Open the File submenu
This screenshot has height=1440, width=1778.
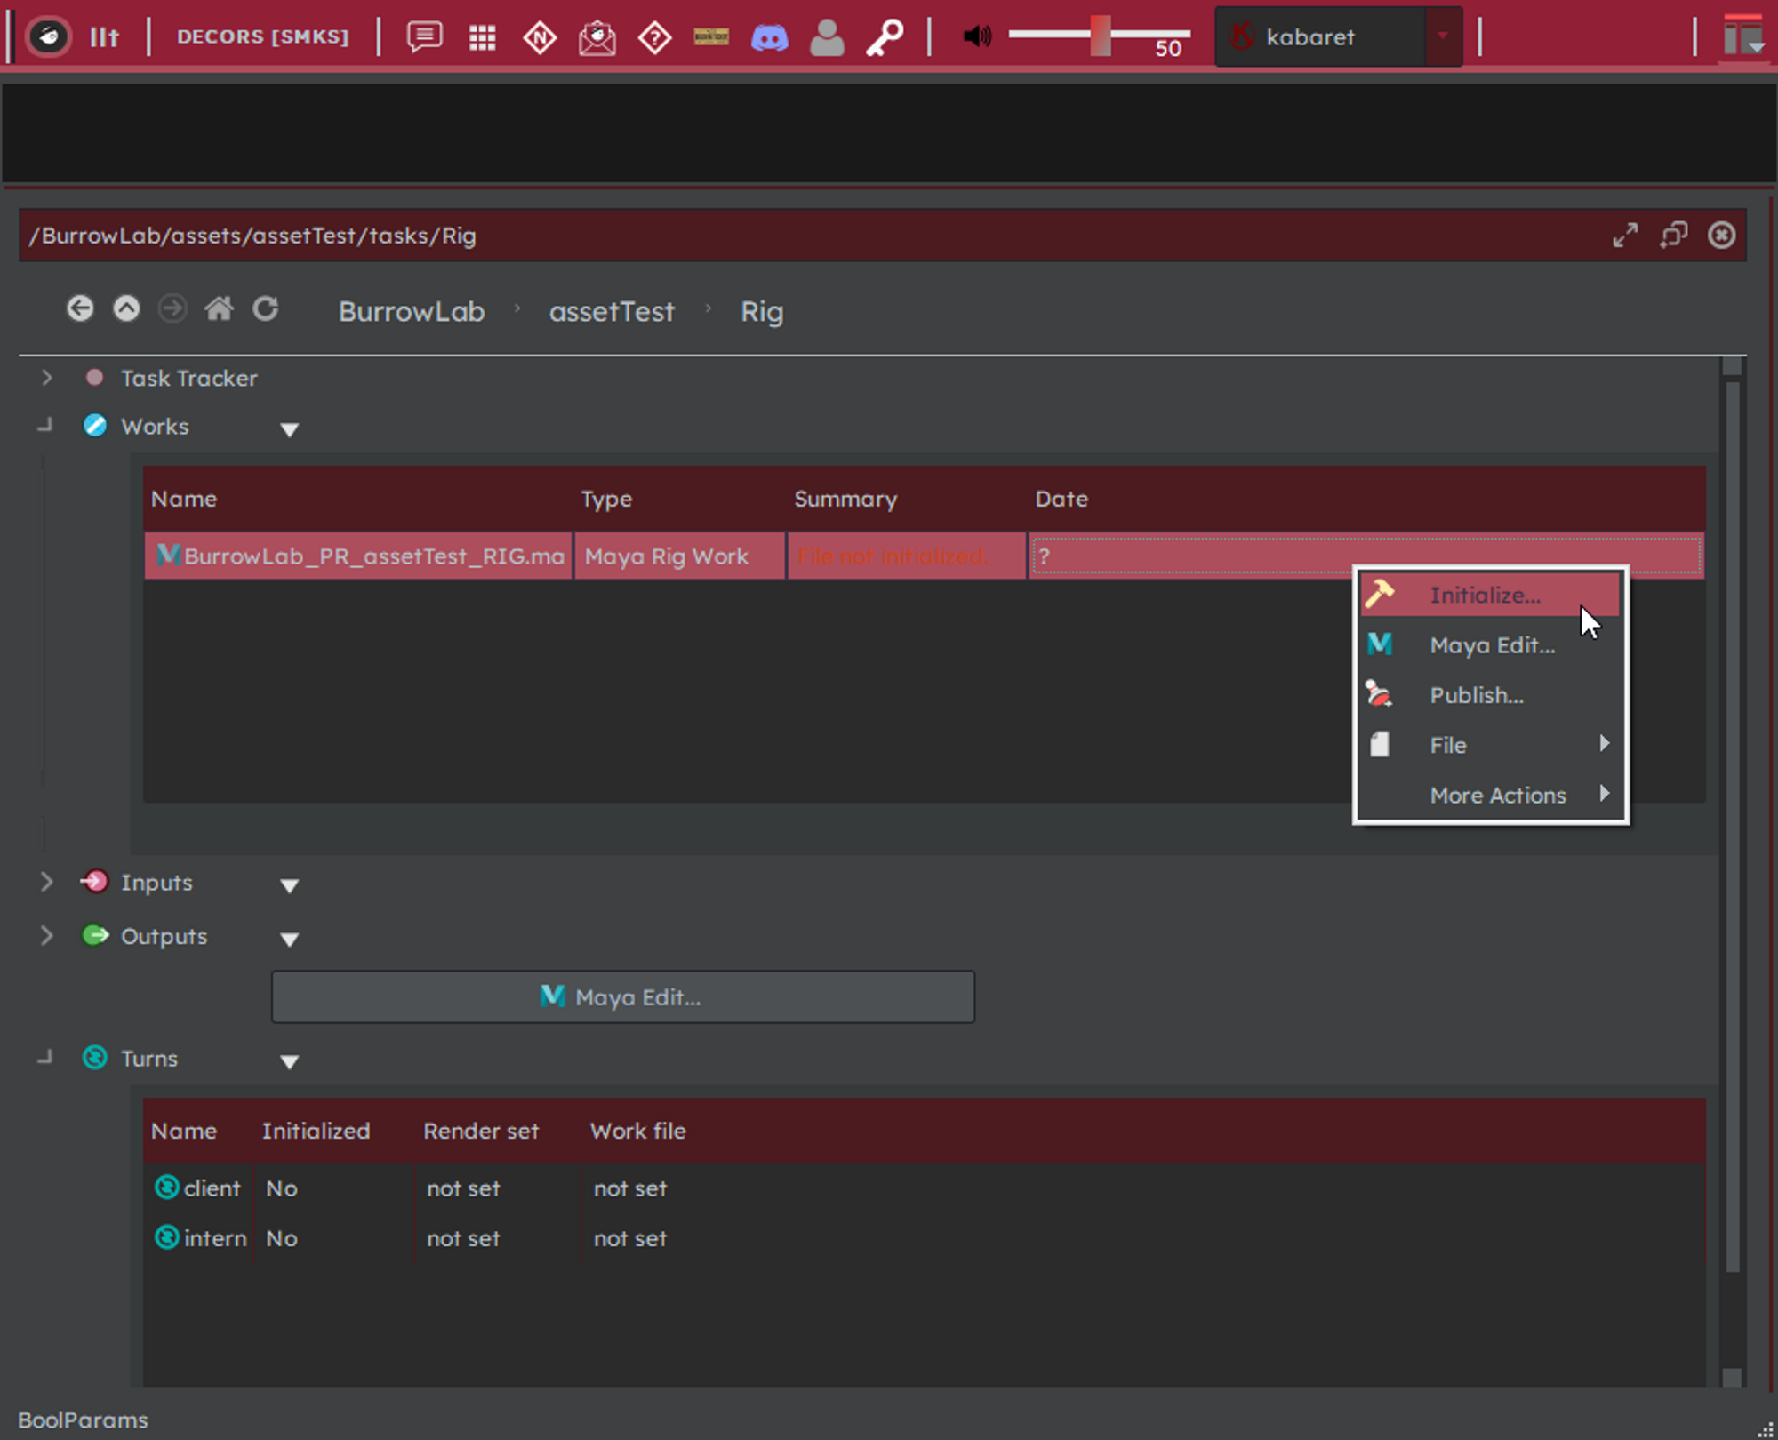[1490, 745]
